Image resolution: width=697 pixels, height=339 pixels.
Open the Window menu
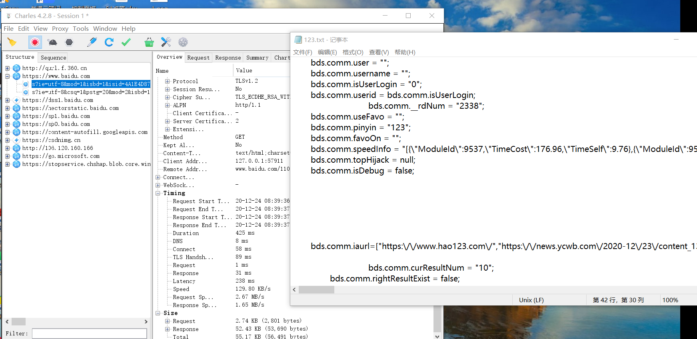pos(105,29)
